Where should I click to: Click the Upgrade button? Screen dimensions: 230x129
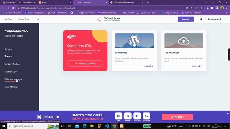click(185, 19)
